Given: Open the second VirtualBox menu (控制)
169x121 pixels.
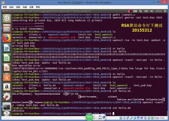Looking at the screenshot, I should click(x=11, y=7).
